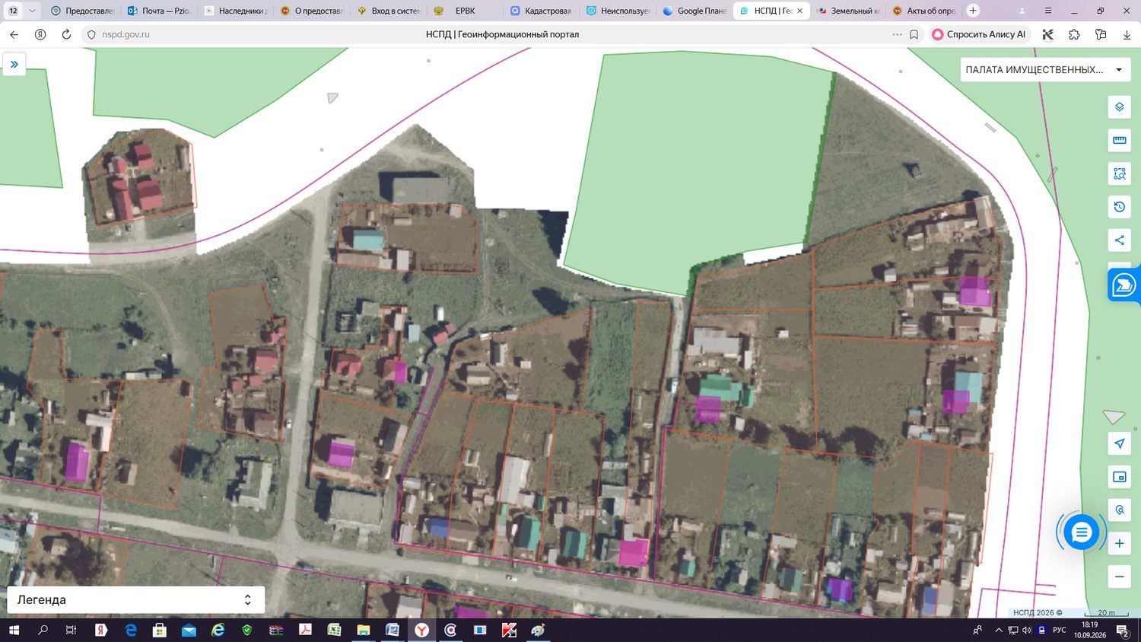This screenshot has width=1141, height=642.
Task: Open a new browser tab
Action: pyautogui.click(x=973, y=11)
